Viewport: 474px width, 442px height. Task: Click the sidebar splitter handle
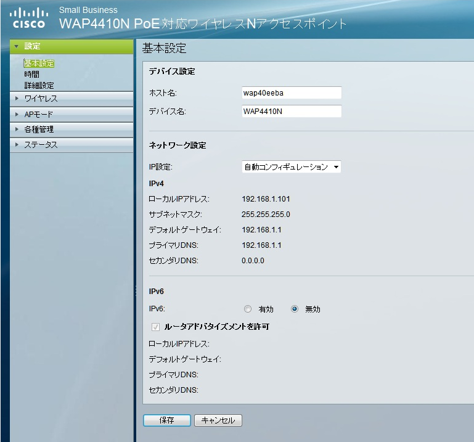pyautogui.click(x=135, y=291)
